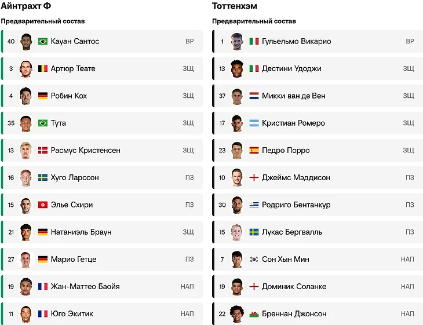Open Робин Кох's player photo
This screenshot has width=423, height=325.
[25, 96]
